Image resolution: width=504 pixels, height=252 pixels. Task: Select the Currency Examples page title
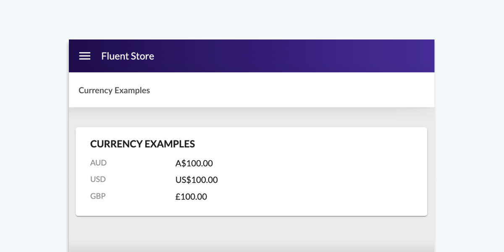point(114,90)
